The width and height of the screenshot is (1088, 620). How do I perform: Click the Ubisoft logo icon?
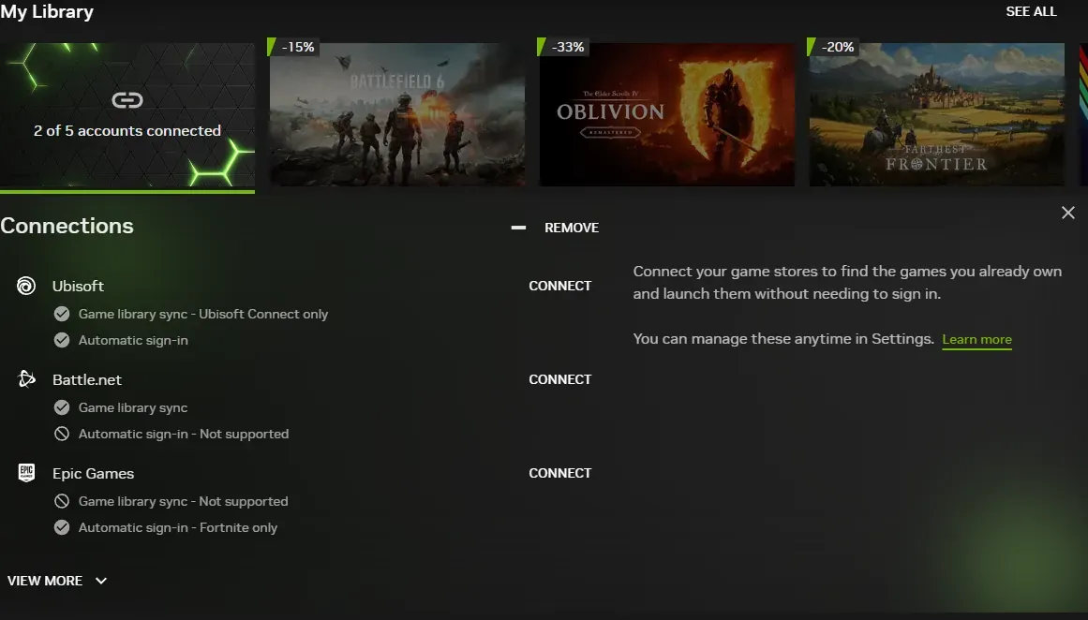point(26,286)
